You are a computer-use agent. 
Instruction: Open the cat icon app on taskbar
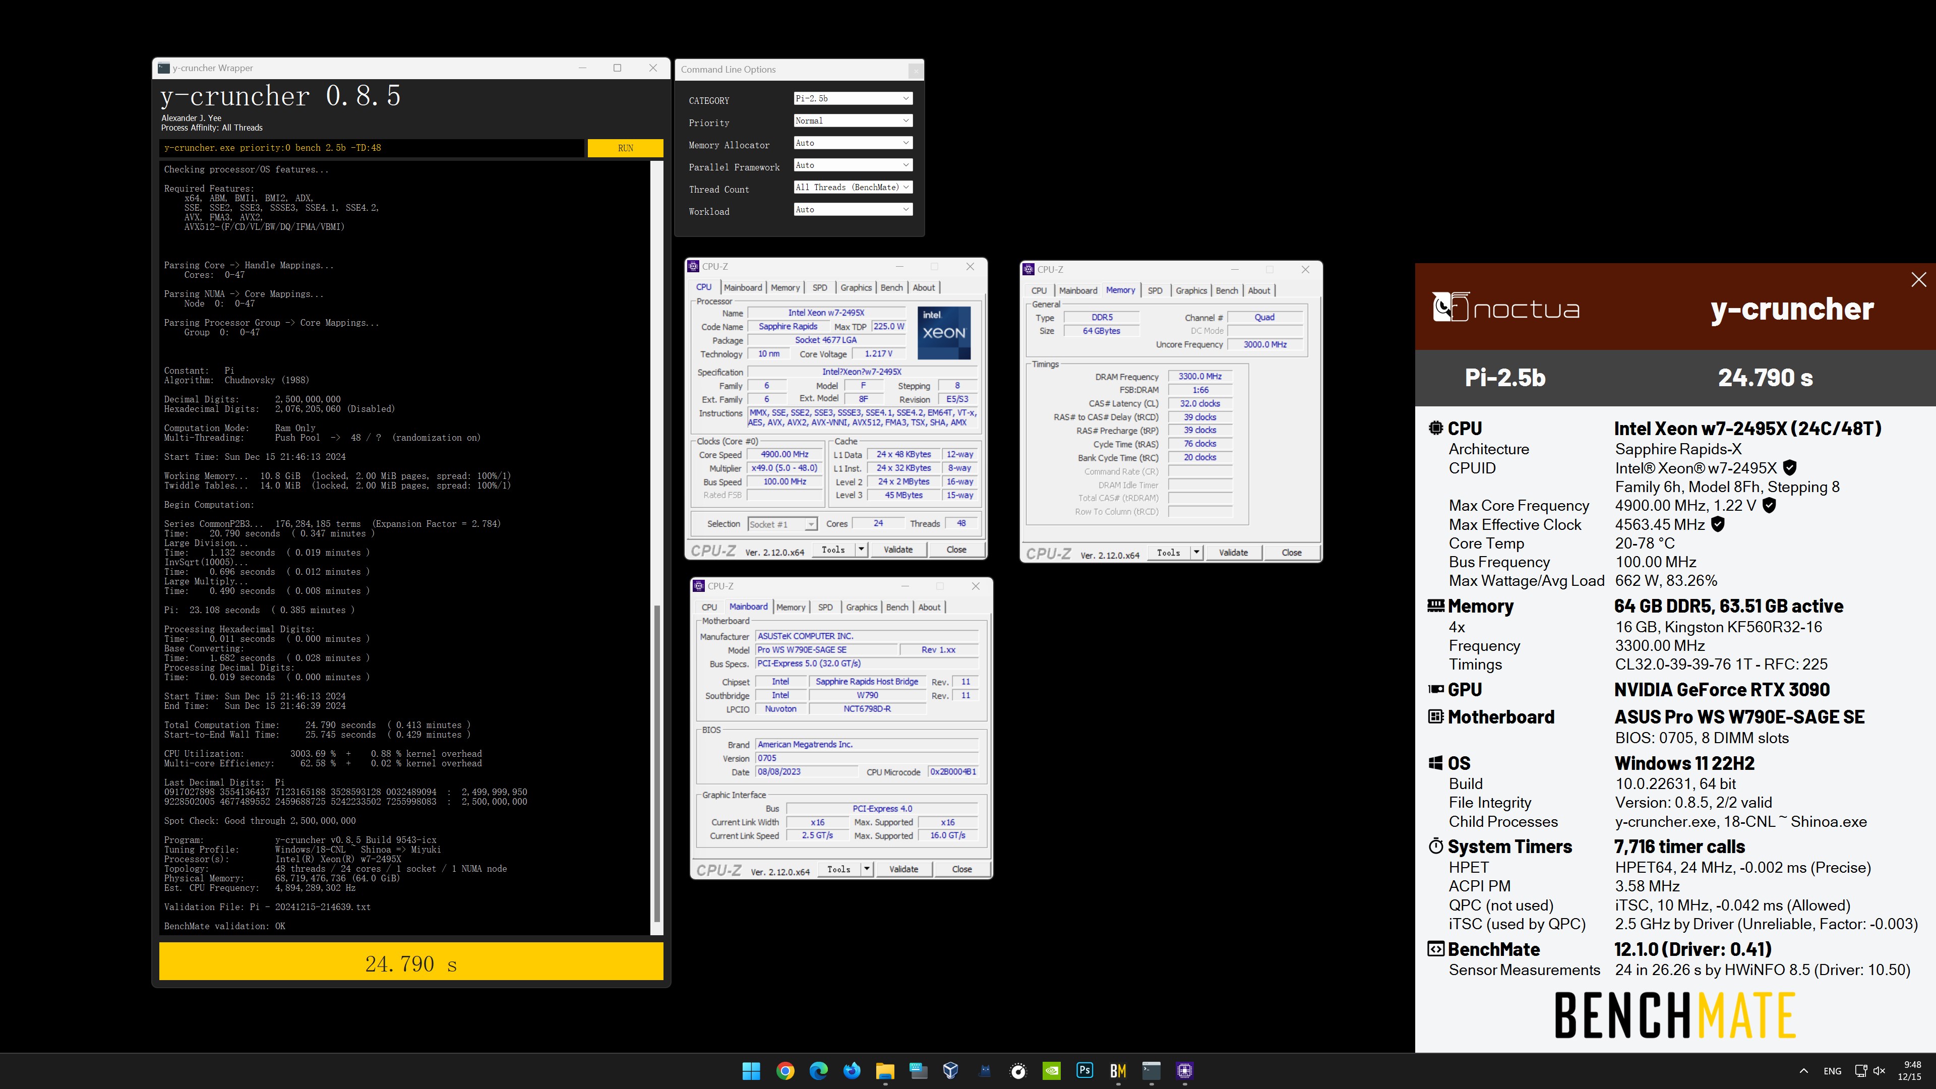(x=985, y=1071)
